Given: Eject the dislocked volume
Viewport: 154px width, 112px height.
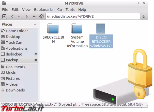Looking at the screenshot, I should (x=36, y=54).
